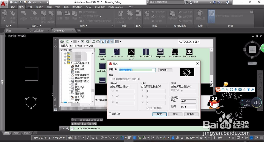Click the Autodesk Seek link
Image resolution: width=264 pixels, height=142 pixels.
[x=189, y=42]
